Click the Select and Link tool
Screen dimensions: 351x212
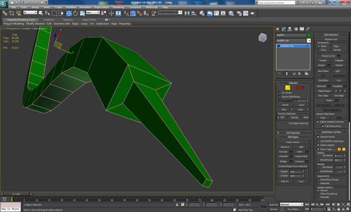4,13
